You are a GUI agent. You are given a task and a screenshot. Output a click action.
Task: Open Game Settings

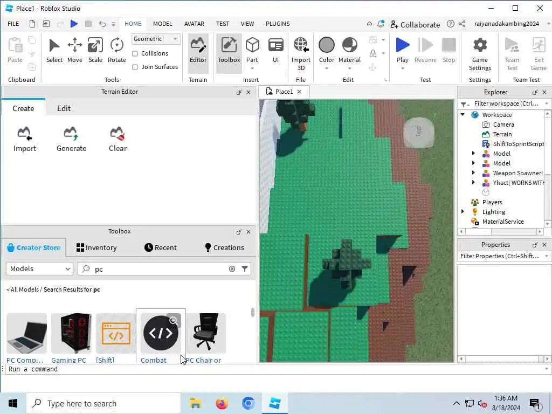coord(480,53)
